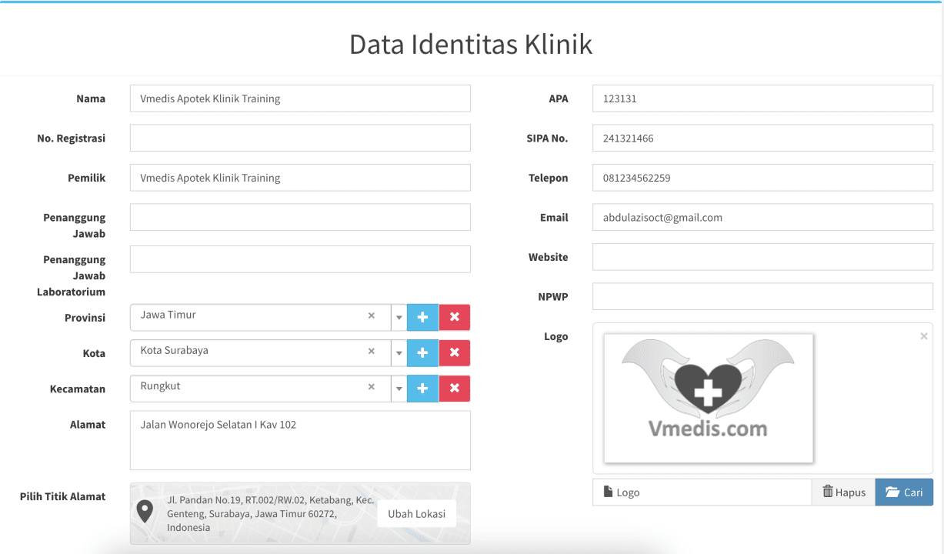Click the Cari browse button
Image resolution: width=944 pixels, height=554 pixels.
tap(904, 492)
